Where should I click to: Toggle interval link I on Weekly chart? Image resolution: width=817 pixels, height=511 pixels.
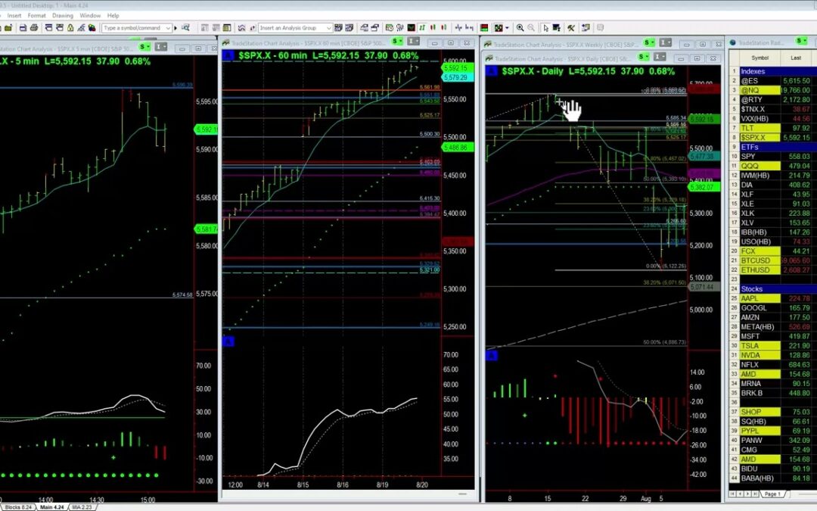[x=665, y=42]
